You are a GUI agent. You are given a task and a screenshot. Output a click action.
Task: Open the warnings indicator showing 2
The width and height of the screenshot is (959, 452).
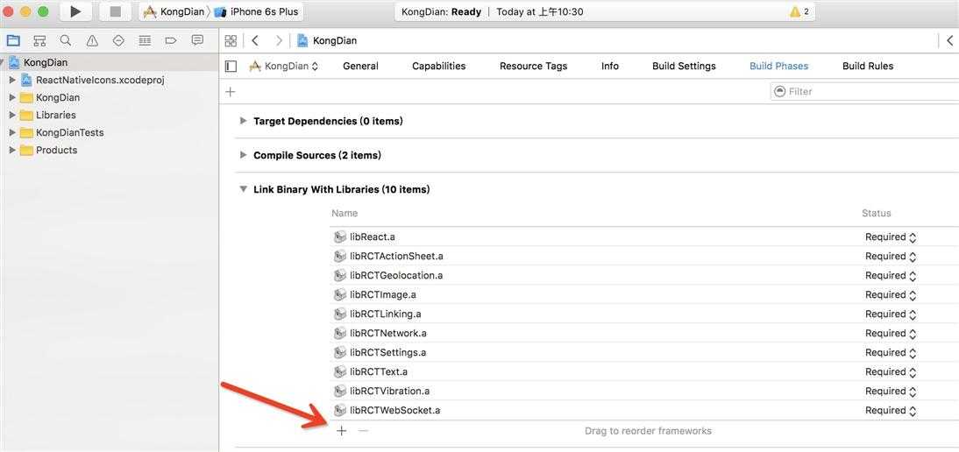click(800, 11)
